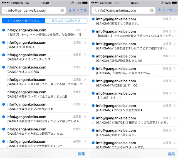Open mail 【無料案内】上位拮抗の決着と予想
The image size is (178, 158).
[x=134, y=33]
